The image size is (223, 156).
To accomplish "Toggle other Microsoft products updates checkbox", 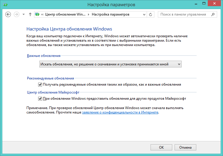I will pos(40,99).
